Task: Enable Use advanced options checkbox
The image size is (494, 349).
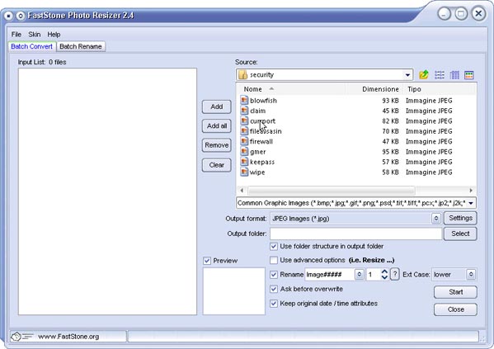Action: coord(274,260)
